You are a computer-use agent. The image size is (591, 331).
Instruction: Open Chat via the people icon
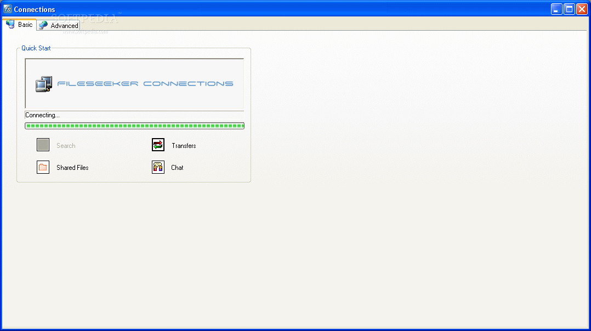tap(158, 167)
